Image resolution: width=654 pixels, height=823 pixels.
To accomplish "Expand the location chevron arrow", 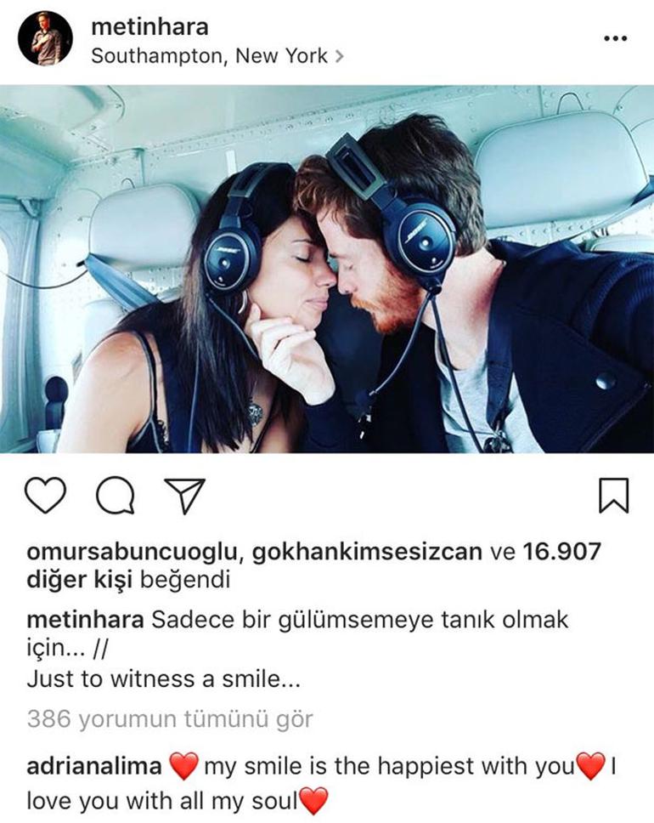I will click(x=340, y=55).
